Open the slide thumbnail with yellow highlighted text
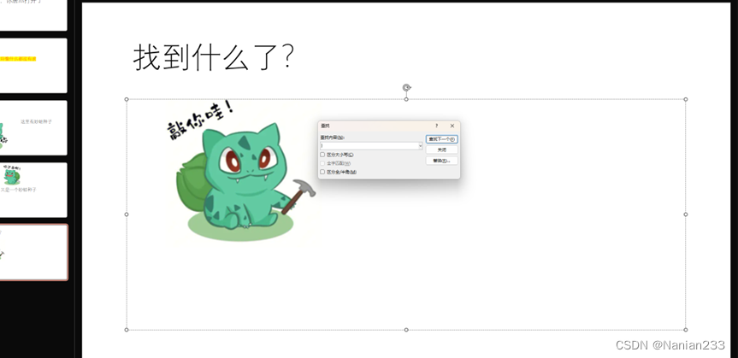The height and width of the screenshot is (358, 738). (x=33, y=66)
